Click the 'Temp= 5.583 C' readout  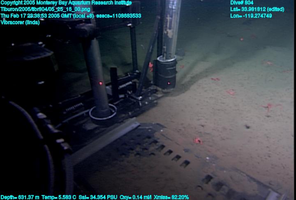[59, 198]
